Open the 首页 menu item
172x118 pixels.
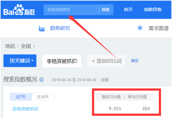[x=128, y=9]
